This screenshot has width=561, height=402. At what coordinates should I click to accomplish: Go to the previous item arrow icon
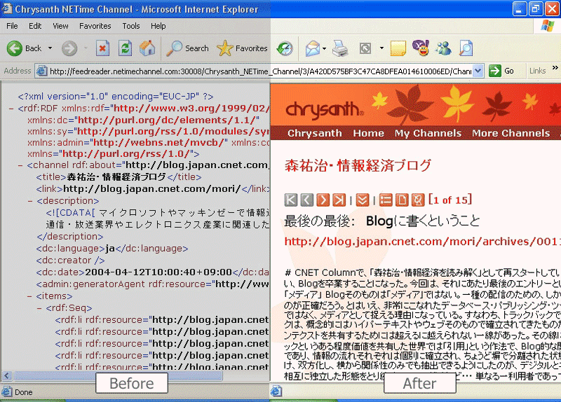(306, 200)
